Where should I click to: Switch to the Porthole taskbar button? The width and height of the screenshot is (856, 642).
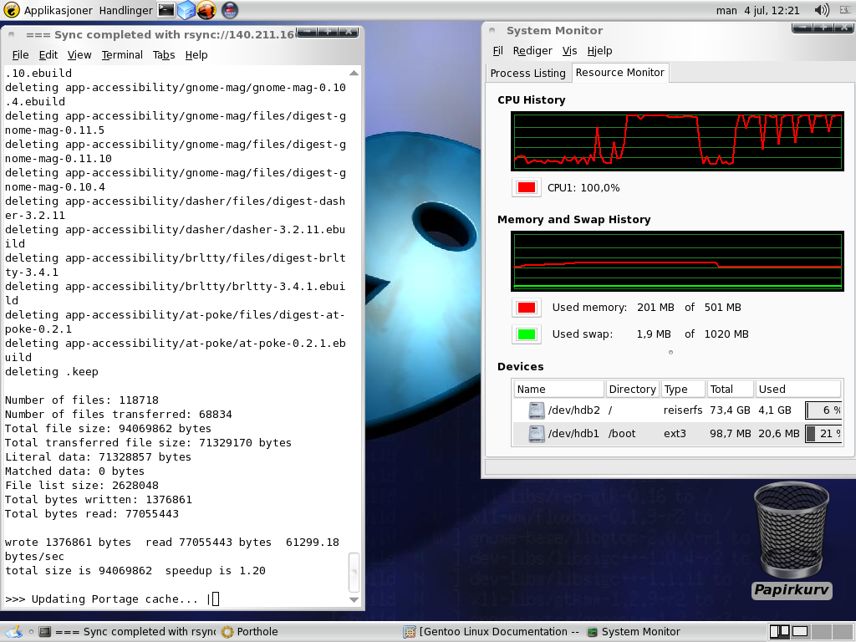[x=250, y=632]
